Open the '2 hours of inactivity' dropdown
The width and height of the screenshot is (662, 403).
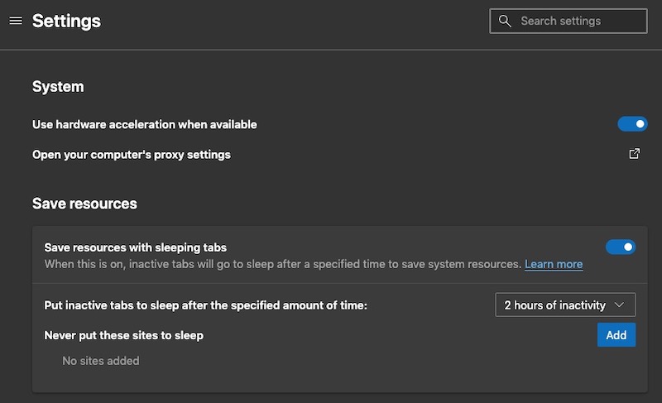(564, 305)
